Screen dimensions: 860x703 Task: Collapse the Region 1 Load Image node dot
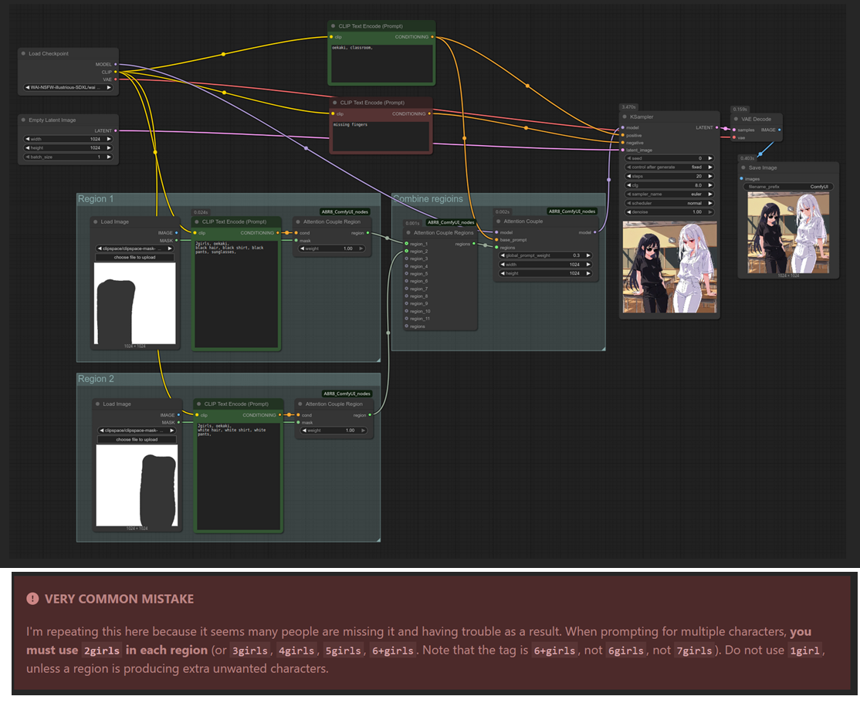95,222
